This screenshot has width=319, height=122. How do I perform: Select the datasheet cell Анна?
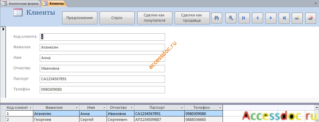coord(93,114)
